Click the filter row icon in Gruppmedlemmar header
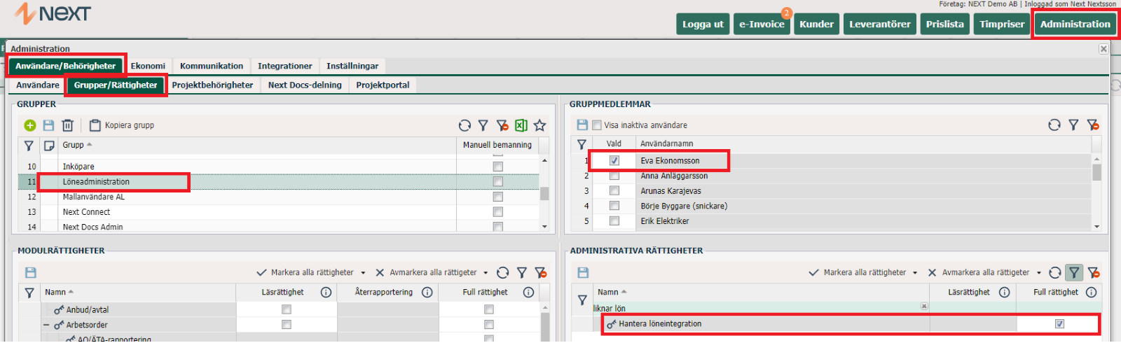Screen dimensions: 1121x343 point(582,144)
